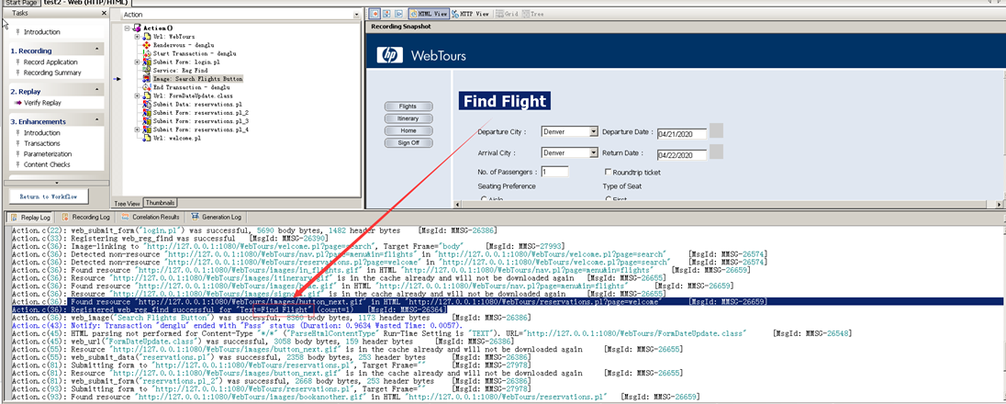1006x404 pixels.
Task: Click the Start Transaction - denglu icon
Action: click(x=147, y=53)
